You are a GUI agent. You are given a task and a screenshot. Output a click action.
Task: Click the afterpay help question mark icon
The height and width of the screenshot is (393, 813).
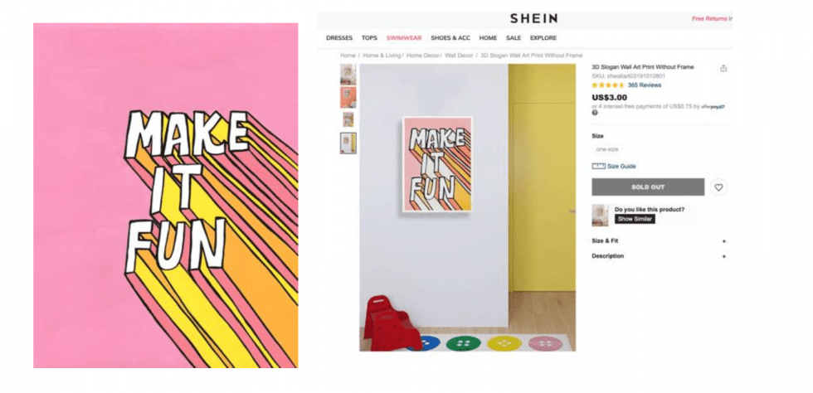point(595,113)
